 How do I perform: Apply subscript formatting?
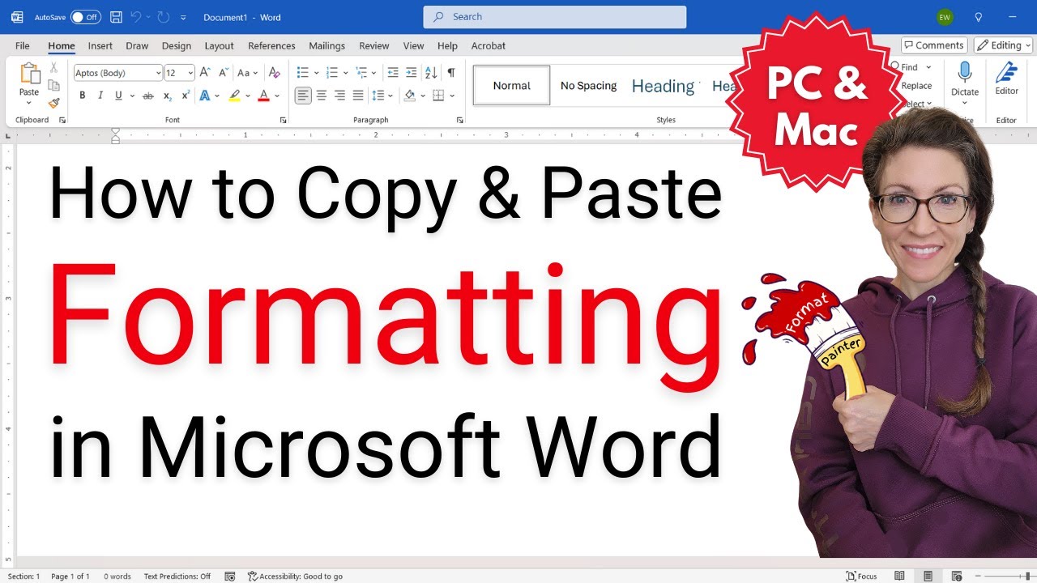(167, 96)
